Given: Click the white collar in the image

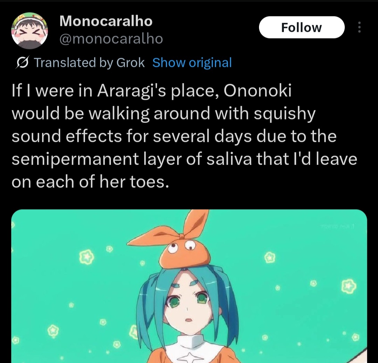Looking at the screenshot, I should pyautogui.click(x=191, y=343).
